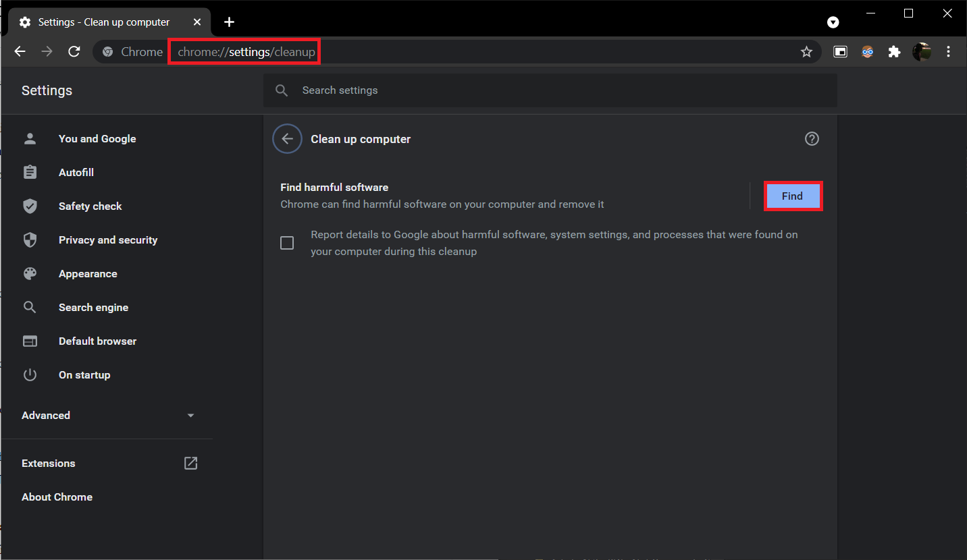Go back using the browser back arrow
This screenshot has width=967, height=560.
(x=20, y=52)
